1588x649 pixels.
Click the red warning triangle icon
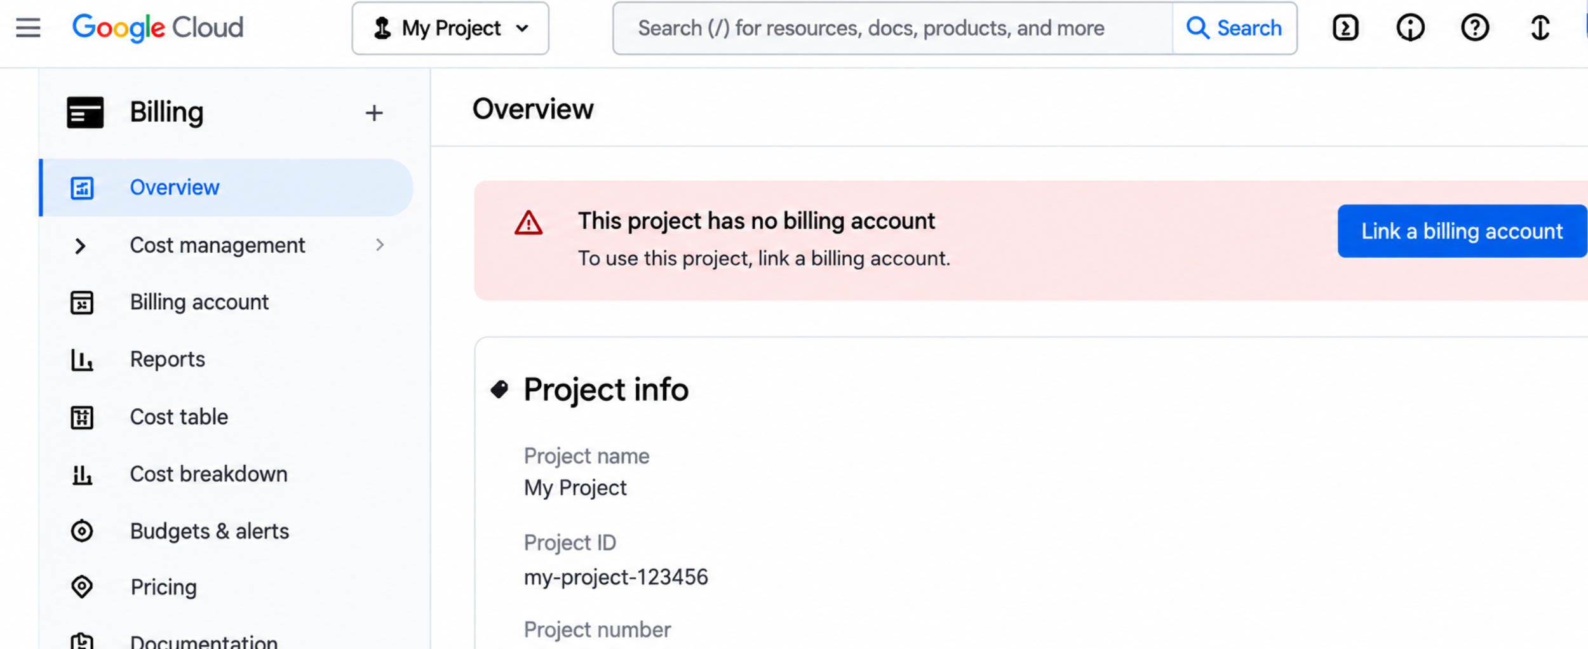[528, 223]
